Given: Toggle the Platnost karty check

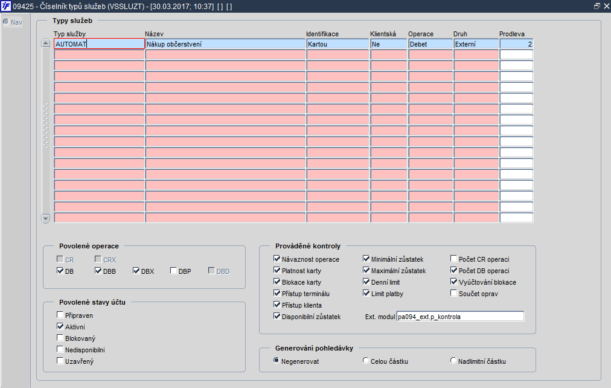Looking at the screenshot, I should click(277, 270).
